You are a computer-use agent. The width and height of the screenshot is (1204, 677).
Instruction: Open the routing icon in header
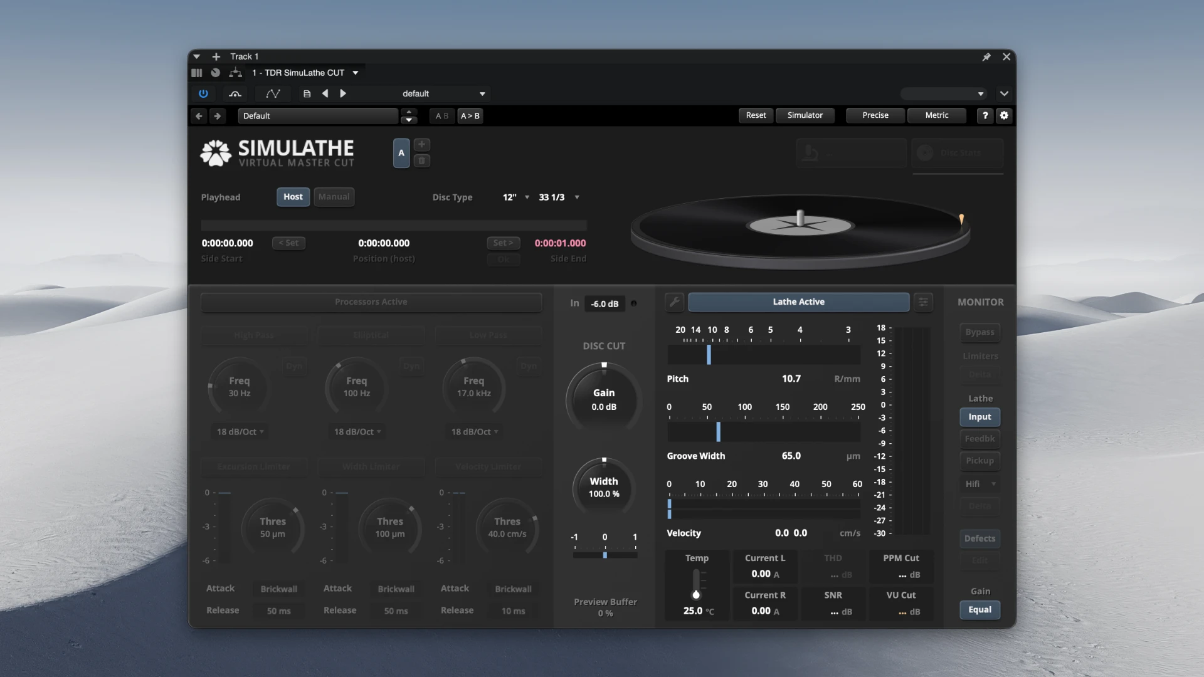(x=235, y=73)
